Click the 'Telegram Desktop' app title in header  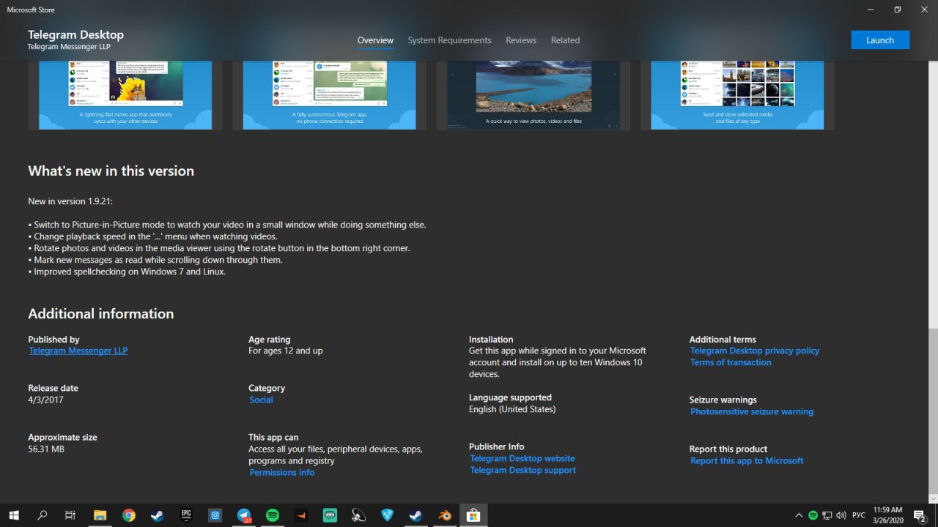coord(75,35)
